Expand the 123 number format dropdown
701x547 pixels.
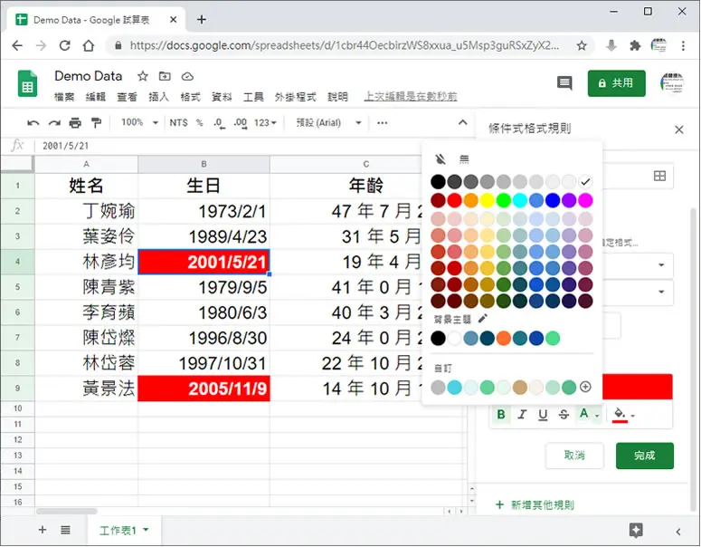(x=265, y=122)
